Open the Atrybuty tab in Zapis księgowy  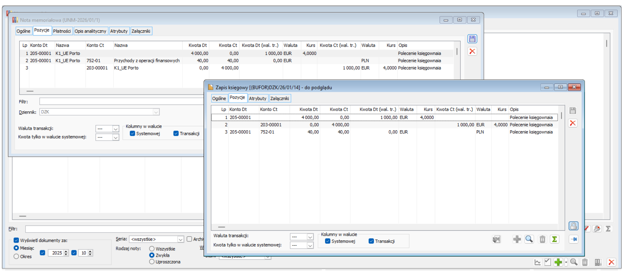pos(257,98)
